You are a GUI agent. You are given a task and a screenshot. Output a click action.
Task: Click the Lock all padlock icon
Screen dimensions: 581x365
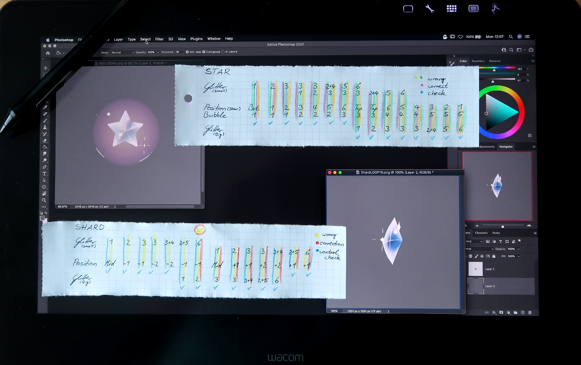coord(494,256)
